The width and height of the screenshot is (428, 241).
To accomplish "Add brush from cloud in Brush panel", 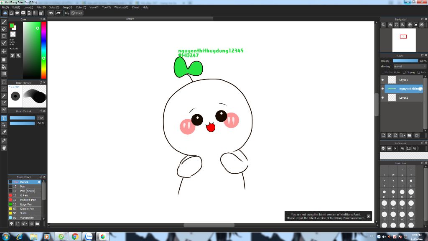I will 11,223.
